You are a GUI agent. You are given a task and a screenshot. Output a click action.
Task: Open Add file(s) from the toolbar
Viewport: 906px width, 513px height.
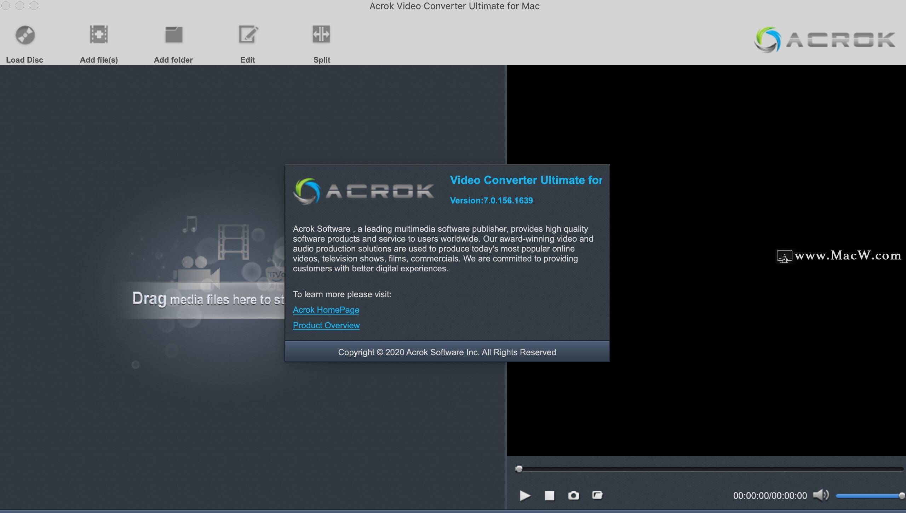tap(99, 35)
